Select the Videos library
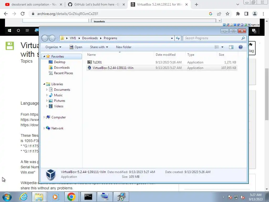 [x=59, y=106]
